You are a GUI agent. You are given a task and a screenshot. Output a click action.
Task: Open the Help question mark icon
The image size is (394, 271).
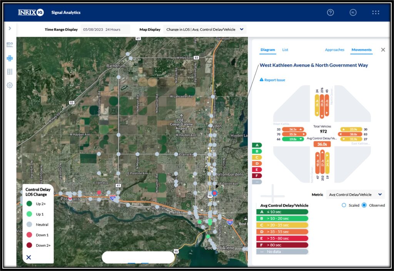click(x=330, y=12)
